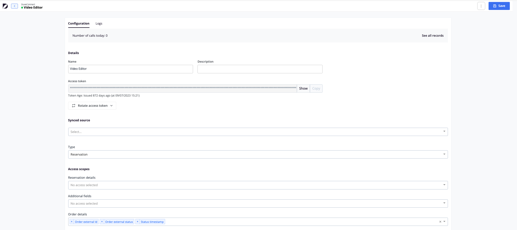Viewport: 517px width, 230px height.
Task: Expand the Order details dropdown arrow
Action: point(444,222)
